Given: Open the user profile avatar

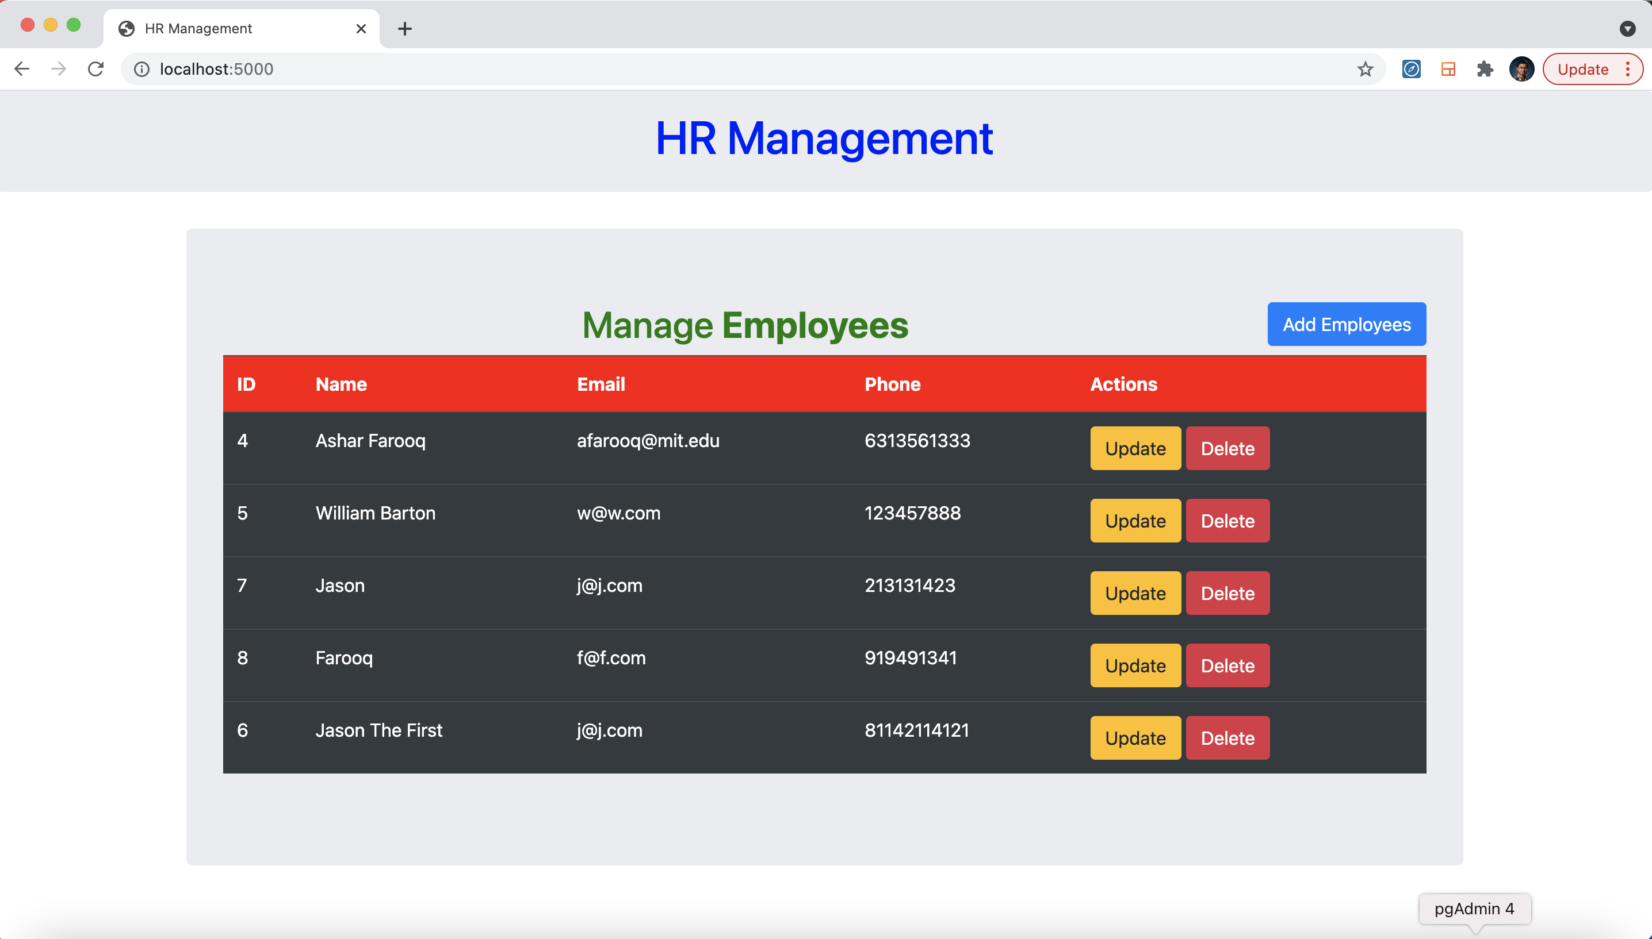Looking at the screenshot, I should [1521, 69].
